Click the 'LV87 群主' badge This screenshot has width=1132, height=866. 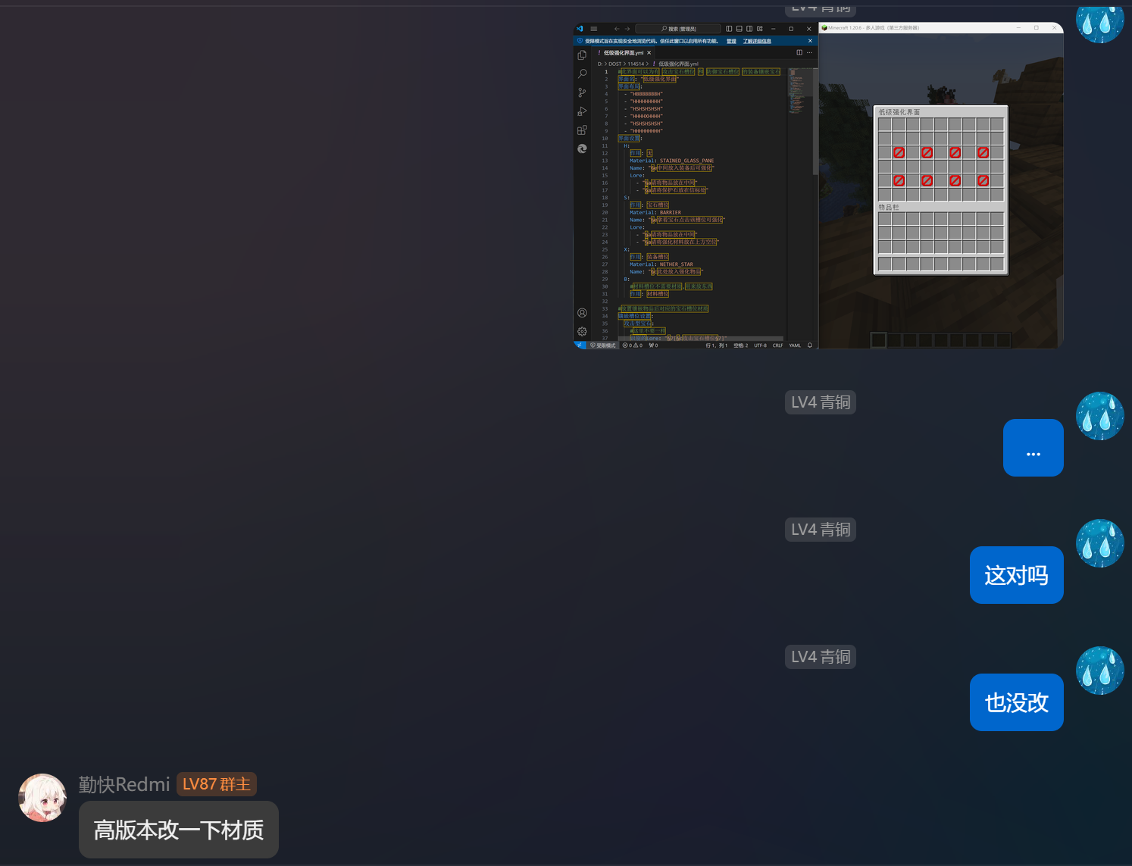coord(217,784)
